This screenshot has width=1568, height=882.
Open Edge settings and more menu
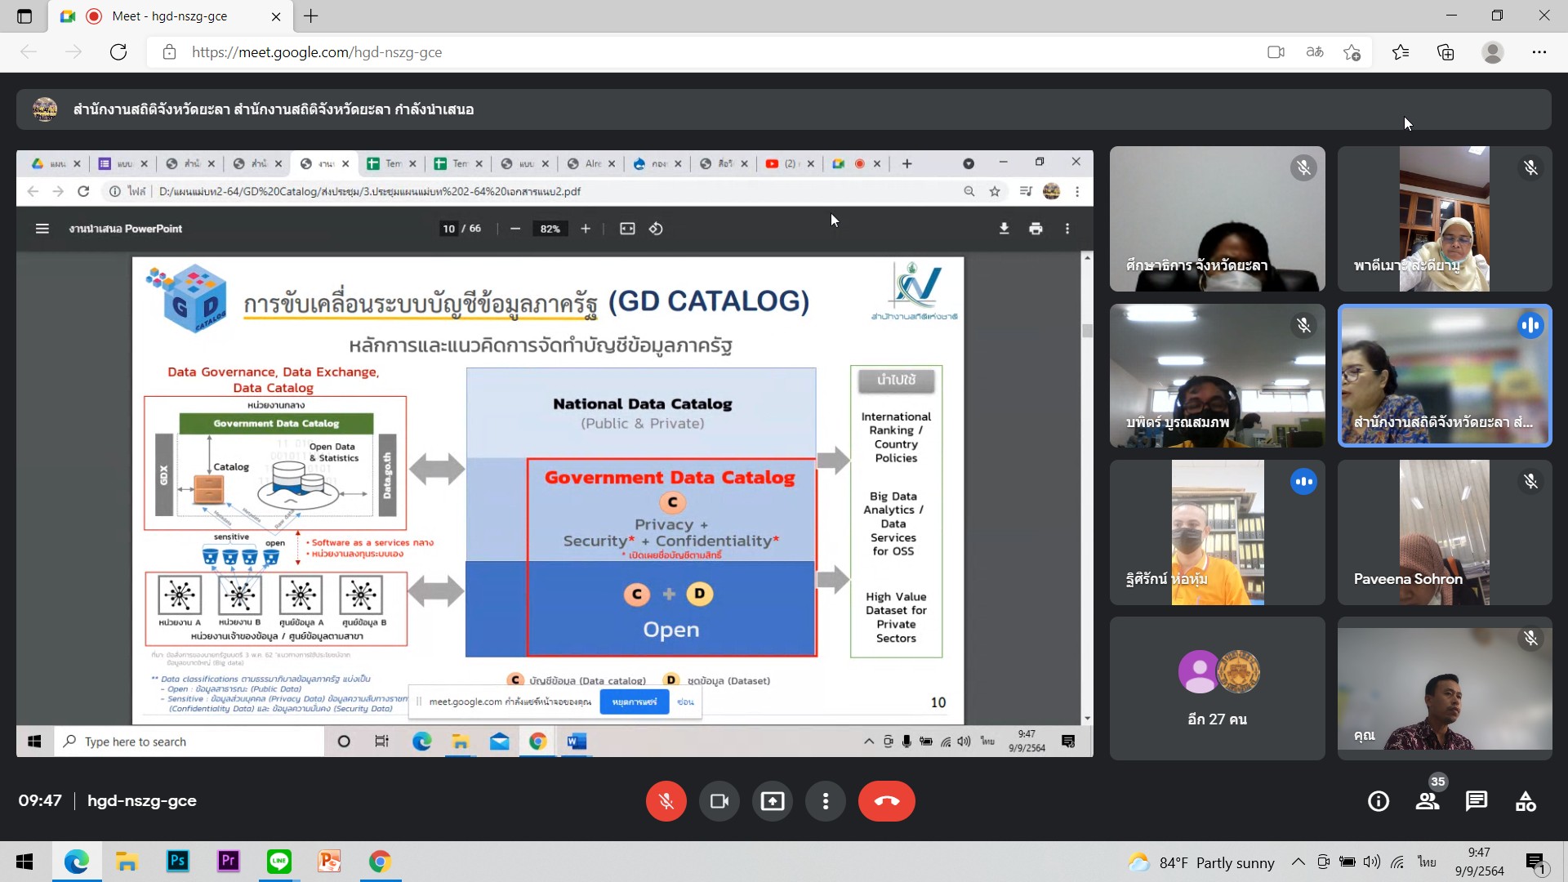[x=1539, y=52]
